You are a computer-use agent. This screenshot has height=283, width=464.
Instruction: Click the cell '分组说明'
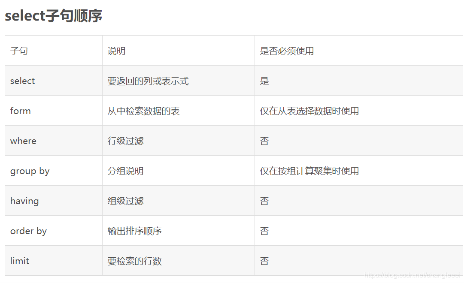pos(179,171)
